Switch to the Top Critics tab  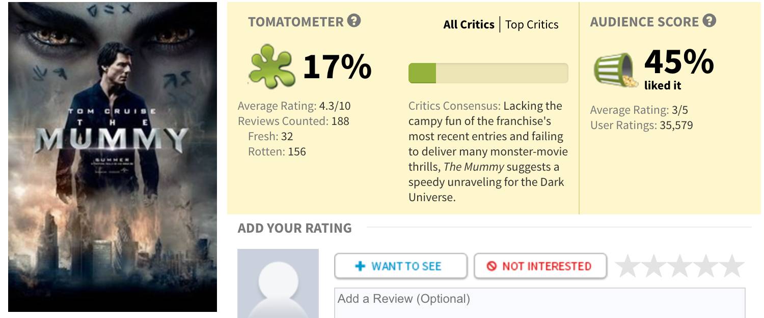click(532, 24)
